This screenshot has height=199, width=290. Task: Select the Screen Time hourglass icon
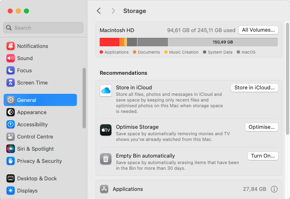click(x=11, y=82)
